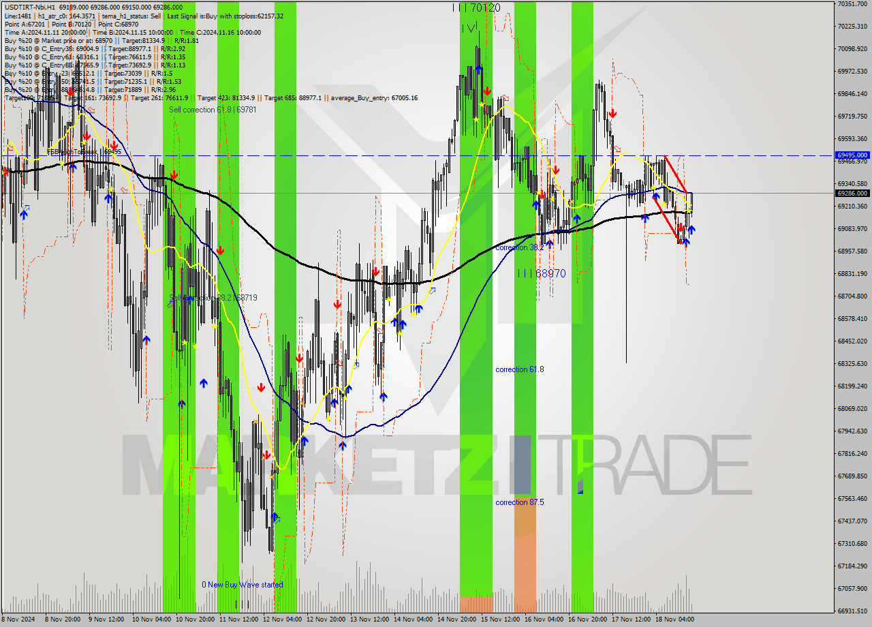The image size is (872, 627).
Task: Click the 70098.970 price axis label
Action: coord(852,49)
